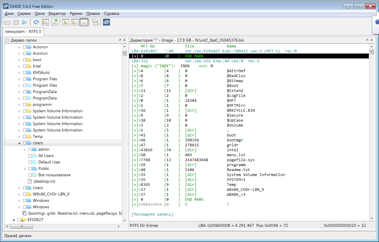Collapse the expanded Users folder node
379x242 pixels.
pyautogui.click(x=19, y=143)
